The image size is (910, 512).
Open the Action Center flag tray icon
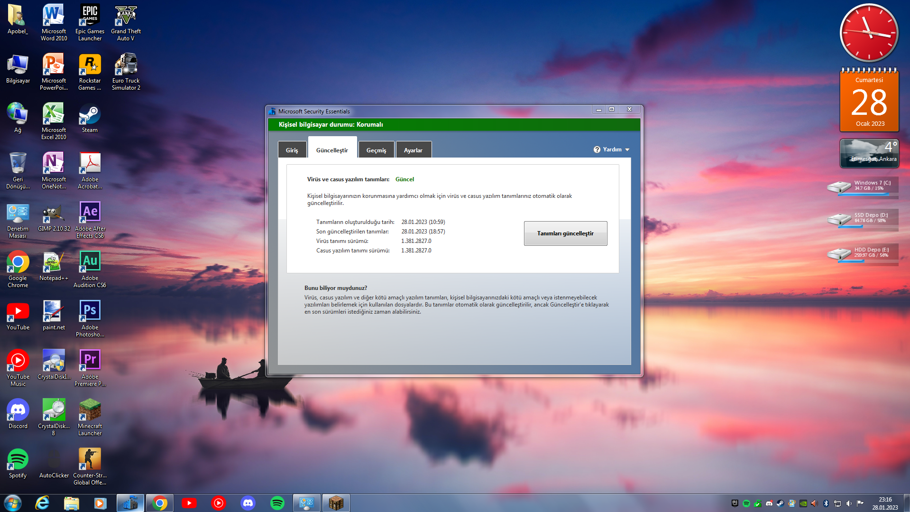[x=860, y=503]
